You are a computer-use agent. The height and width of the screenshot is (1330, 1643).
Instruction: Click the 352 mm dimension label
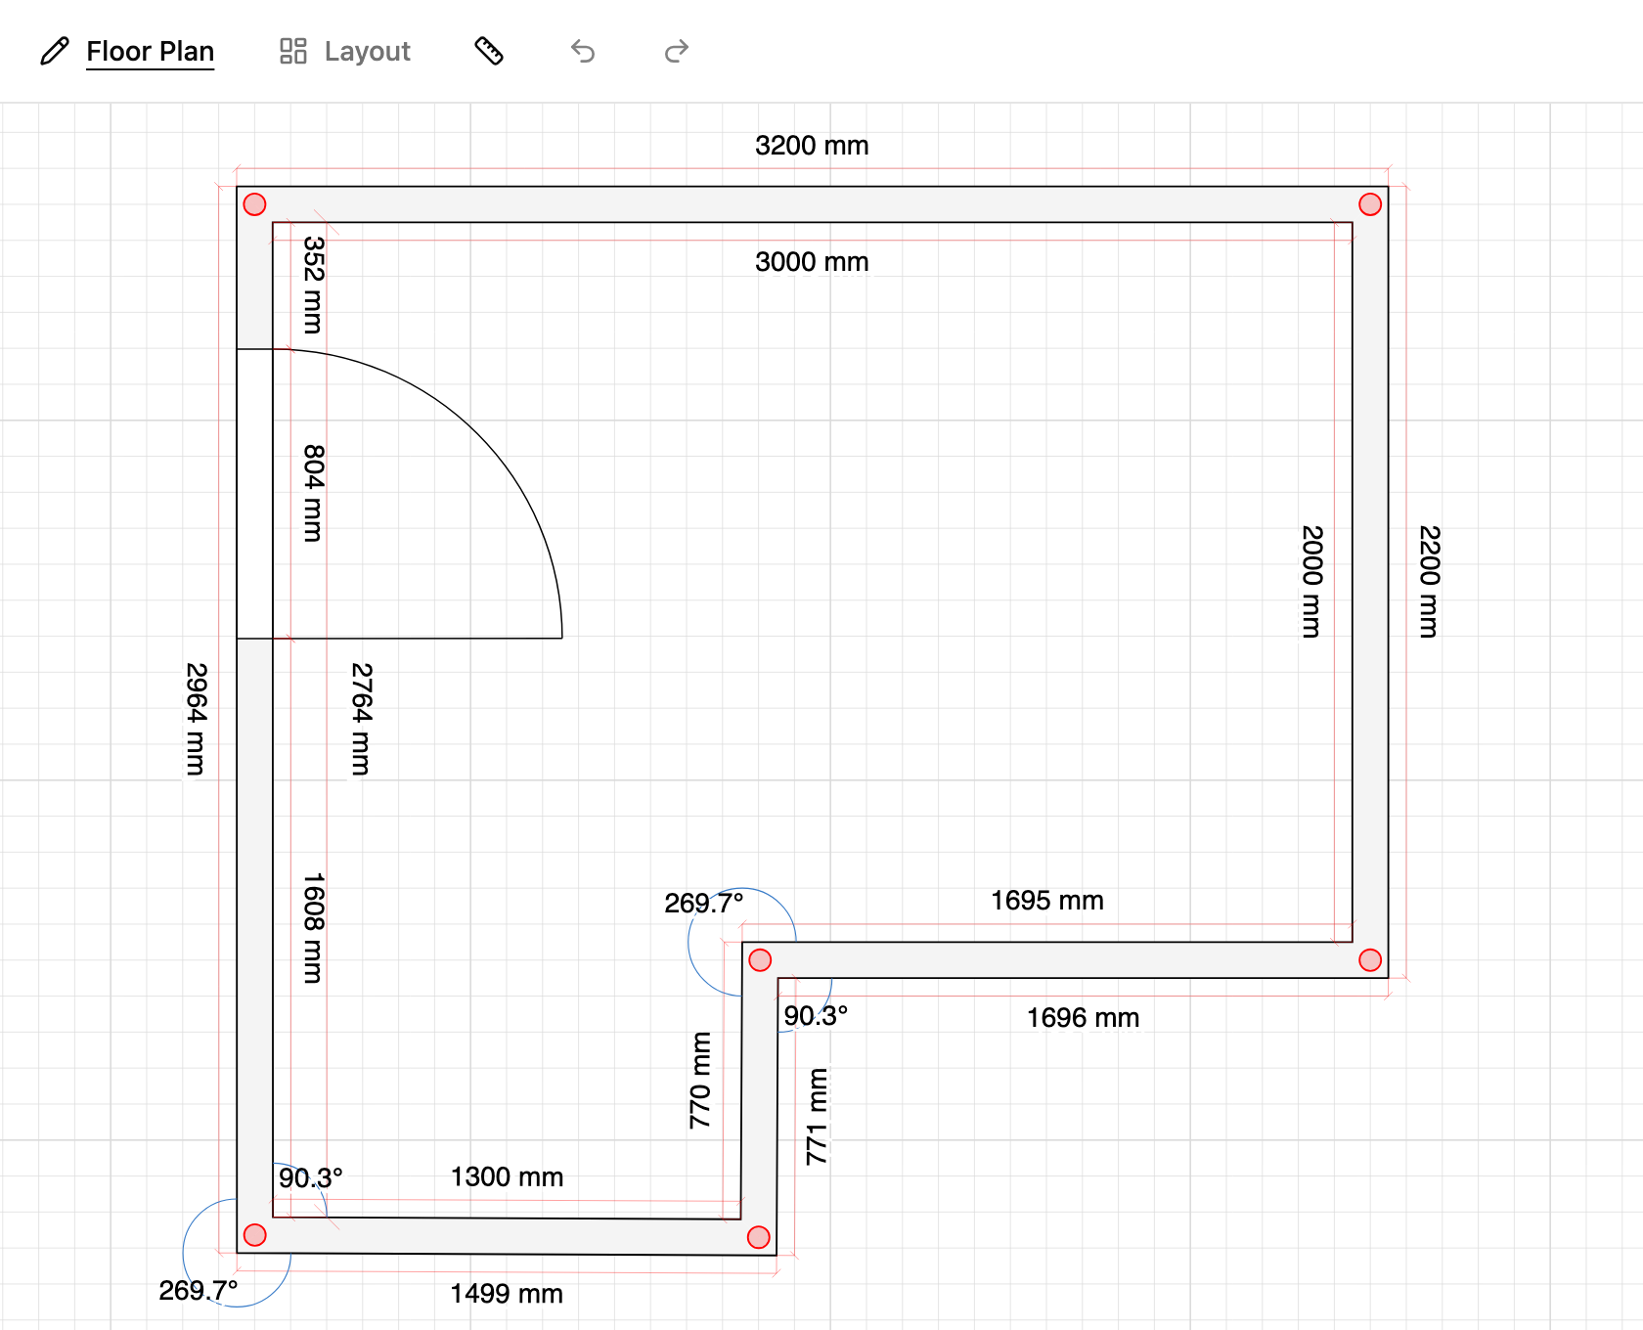(x=313, y=285)
